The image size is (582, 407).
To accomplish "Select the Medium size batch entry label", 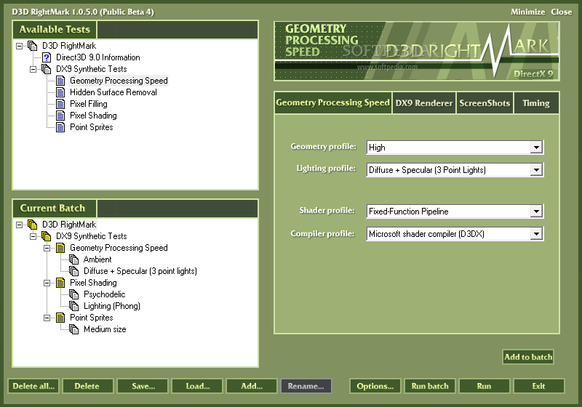I will point(105,329).
